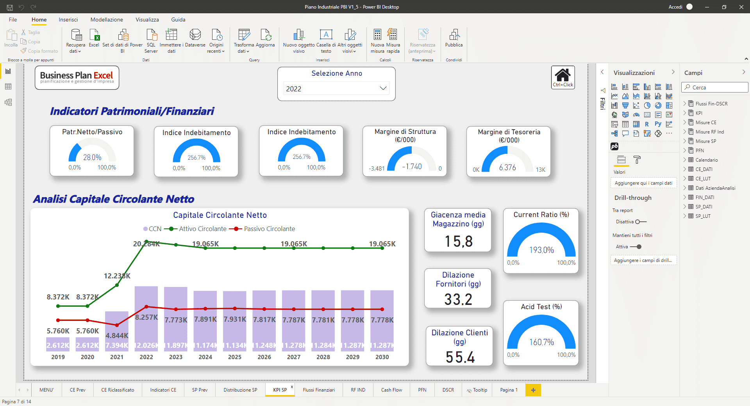Expand the Calendario table in Campi
Image resolution: width=750 pixels, height=406 pixels.
click(685, 160)
